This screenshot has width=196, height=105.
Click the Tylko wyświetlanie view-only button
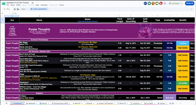39,9
